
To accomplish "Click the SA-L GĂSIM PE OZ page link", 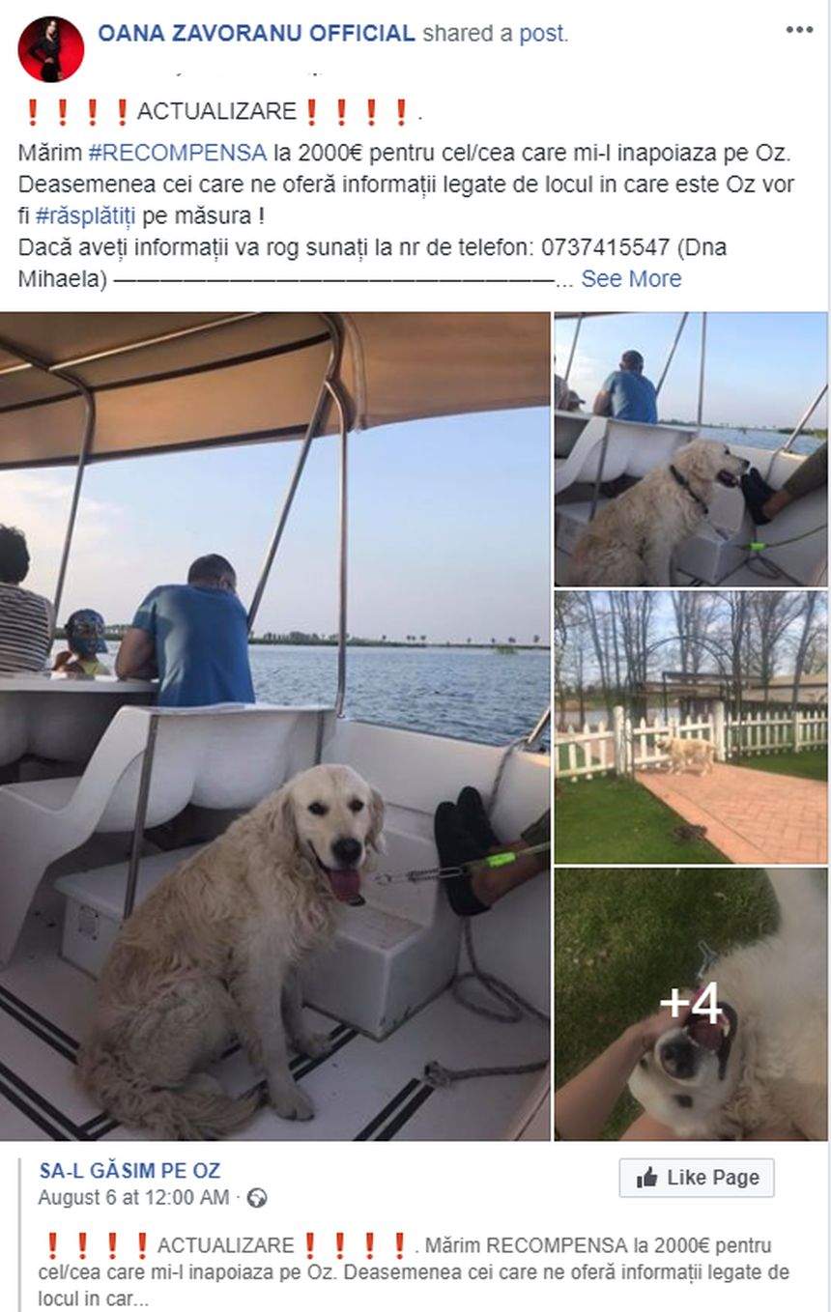I will (129, 1171).
